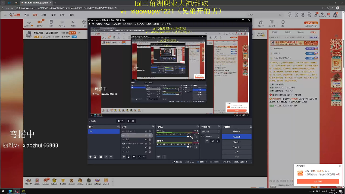
Task: Adjust the first audio channel volume slider
Action: pyautogui.click(x=173, y=137)
